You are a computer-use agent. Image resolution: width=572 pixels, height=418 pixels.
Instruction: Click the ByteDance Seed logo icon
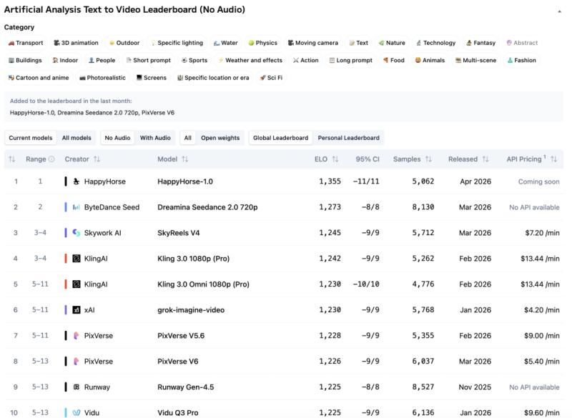(77, 207)
